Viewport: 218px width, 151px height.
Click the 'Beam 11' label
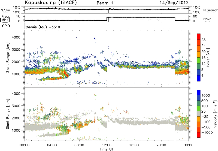pos(106,3)
